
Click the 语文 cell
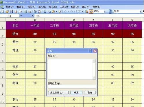(16, 34)
